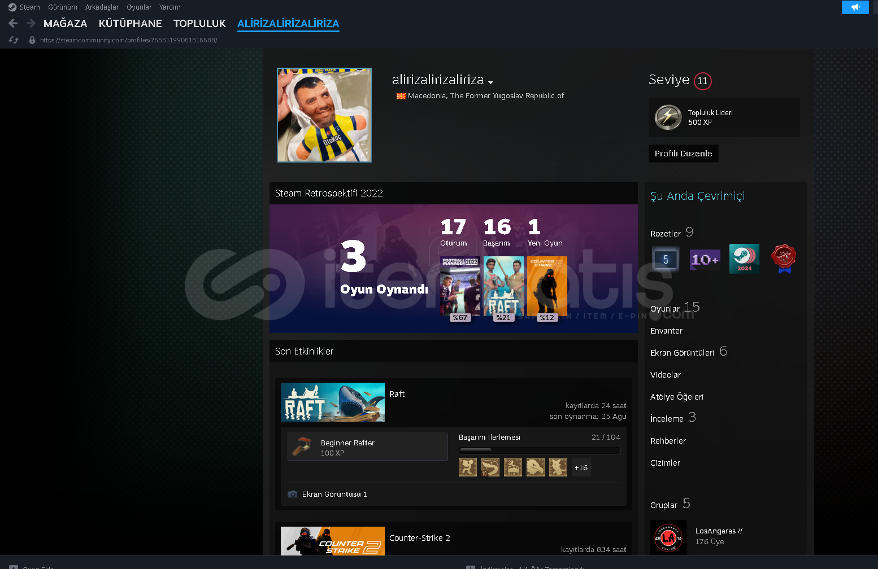The image size is (878, 569).
Task: Switch to the KÜTÜPHANE tab
Action: click(x=131, y=24)
